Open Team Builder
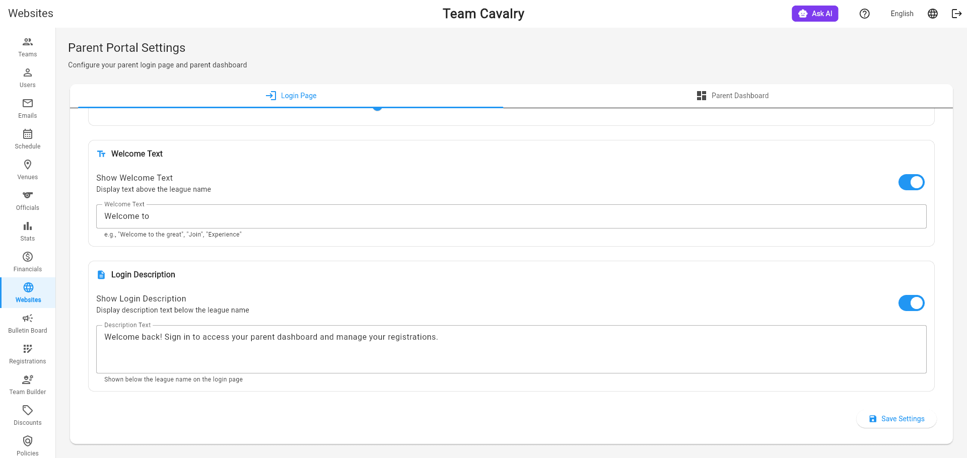Image resolution: width=967 pixels, height=458 pixels. [x=28, y=385]
